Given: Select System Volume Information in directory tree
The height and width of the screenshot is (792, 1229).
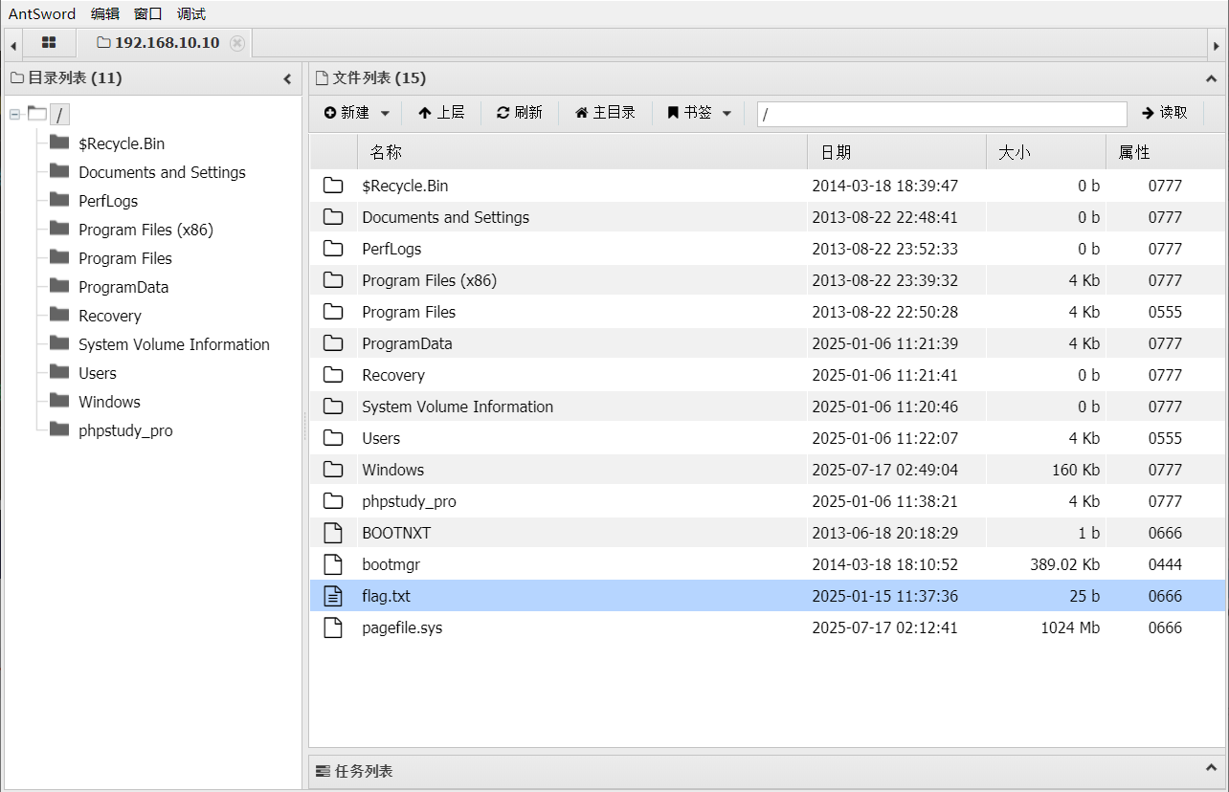Looking at the screenshot, I should pos(174,344).
